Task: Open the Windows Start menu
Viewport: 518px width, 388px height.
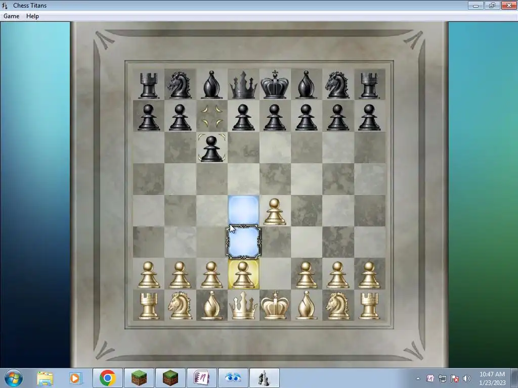Action: 14,378
